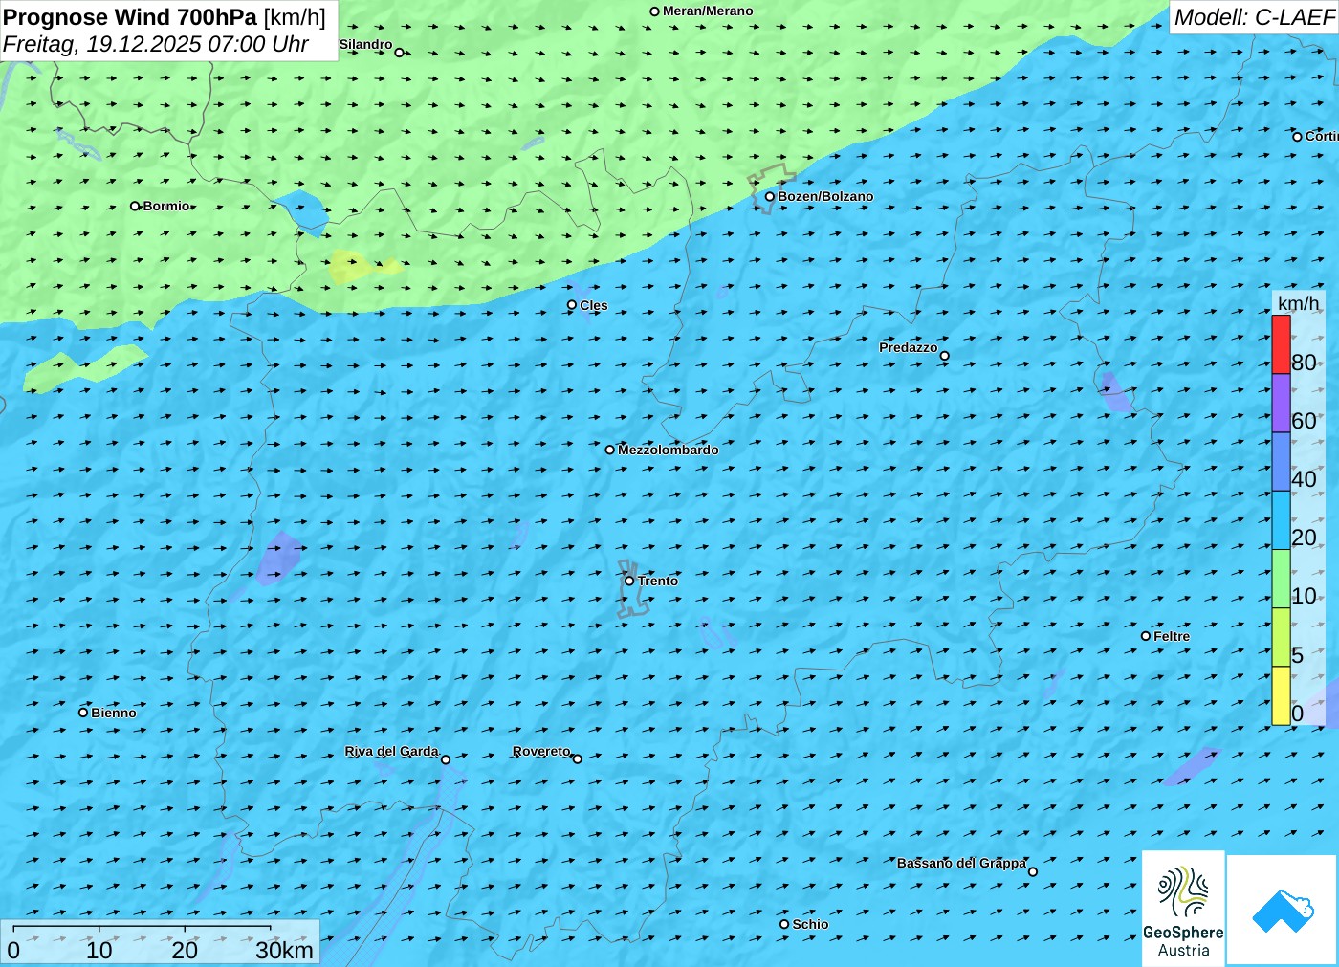Click the Cles location marker
This screenshot has height=967, width=1339.
point(572,305)
